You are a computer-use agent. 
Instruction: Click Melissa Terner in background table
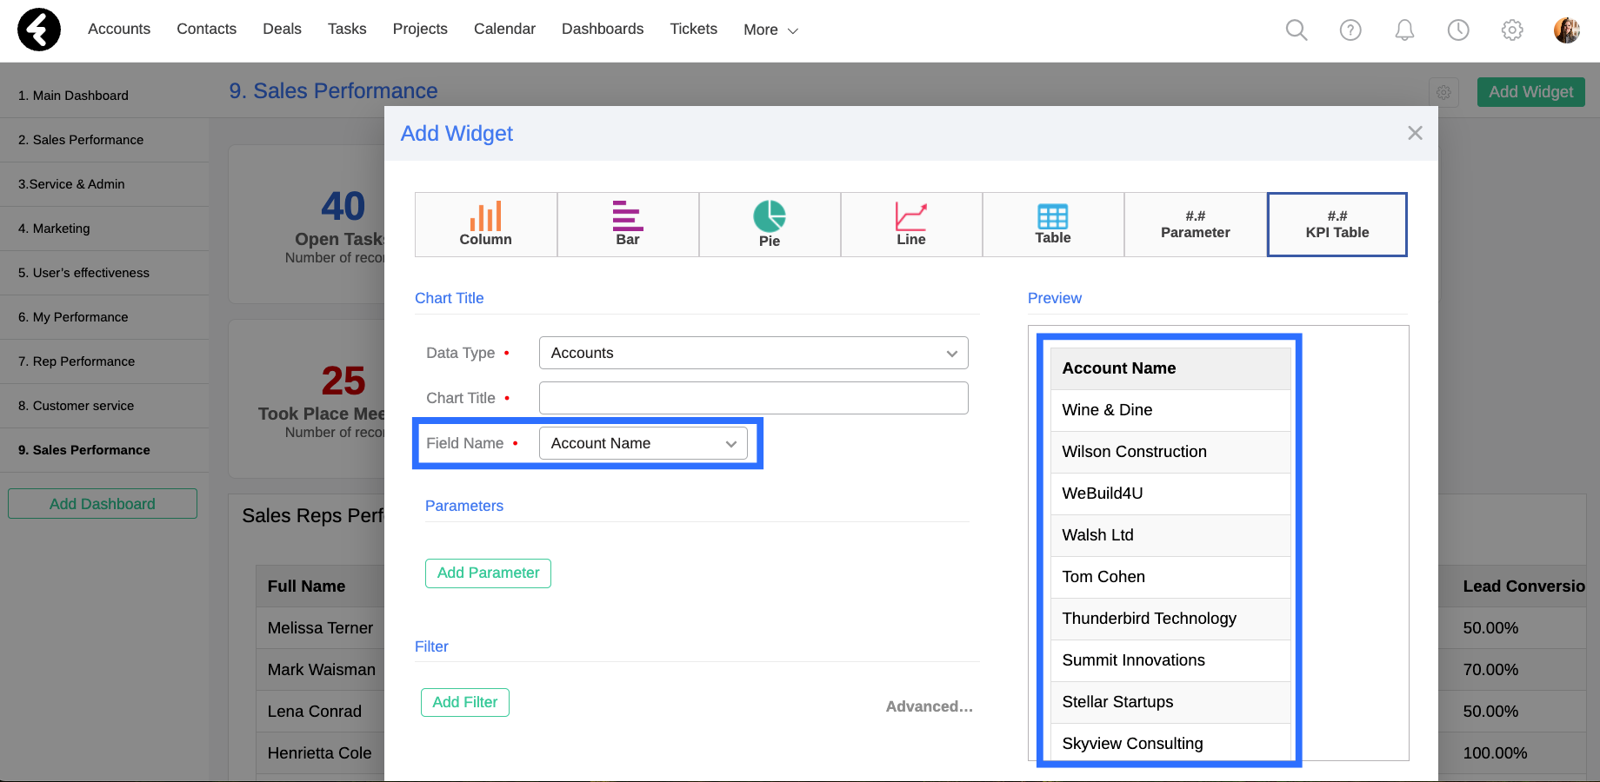(x=320, y=628)
